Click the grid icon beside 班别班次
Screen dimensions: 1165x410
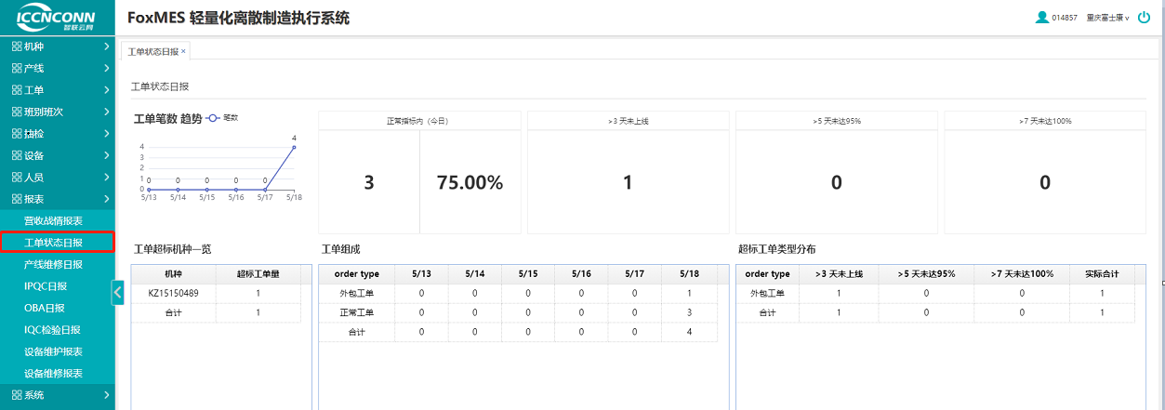[17, 112]
